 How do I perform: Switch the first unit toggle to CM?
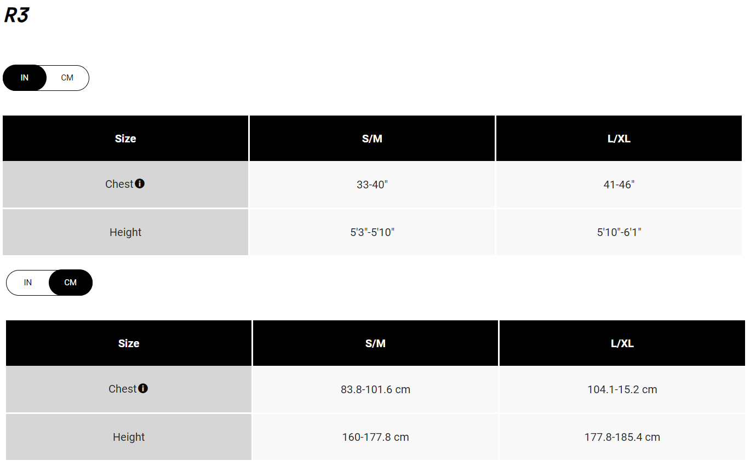(67, 78)
